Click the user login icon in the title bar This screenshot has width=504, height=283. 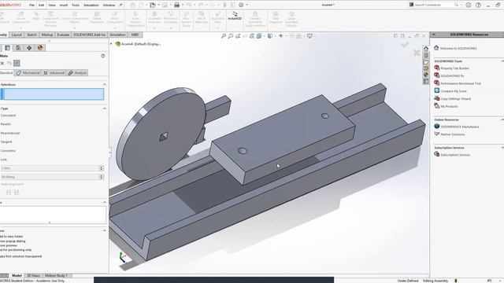coord(469,5)
